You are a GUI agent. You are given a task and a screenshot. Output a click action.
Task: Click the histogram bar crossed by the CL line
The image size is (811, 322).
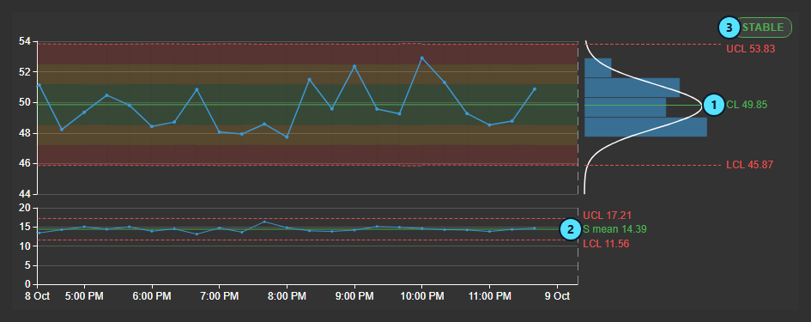tap(626, 107)
